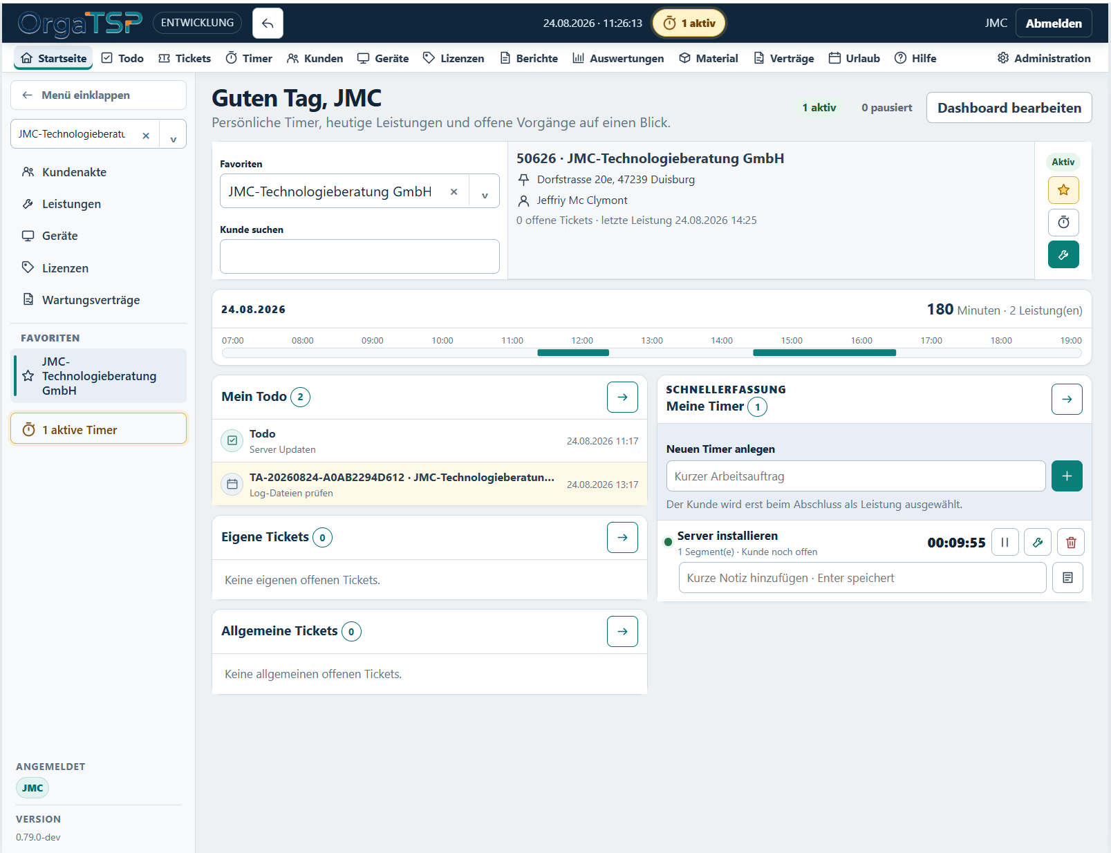Open Geräte in the sidebar

point(98,236)
